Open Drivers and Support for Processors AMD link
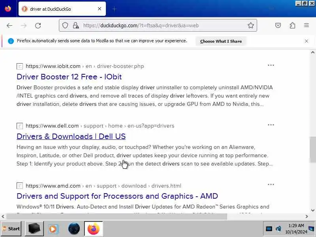The image size is (316, 237). [x=117, y=196]
